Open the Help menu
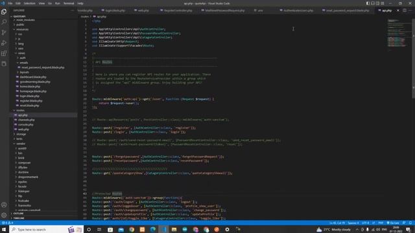This screenshot has width=415, height=233. click(x=80, y=3)
